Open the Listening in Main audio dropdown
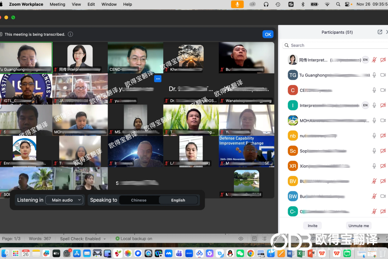Viewport: 388px width, 259px height. (65, 200)
